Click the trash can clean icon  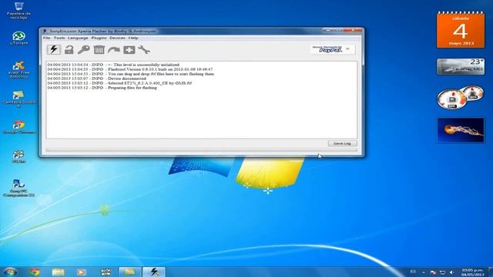click(99, 49)
